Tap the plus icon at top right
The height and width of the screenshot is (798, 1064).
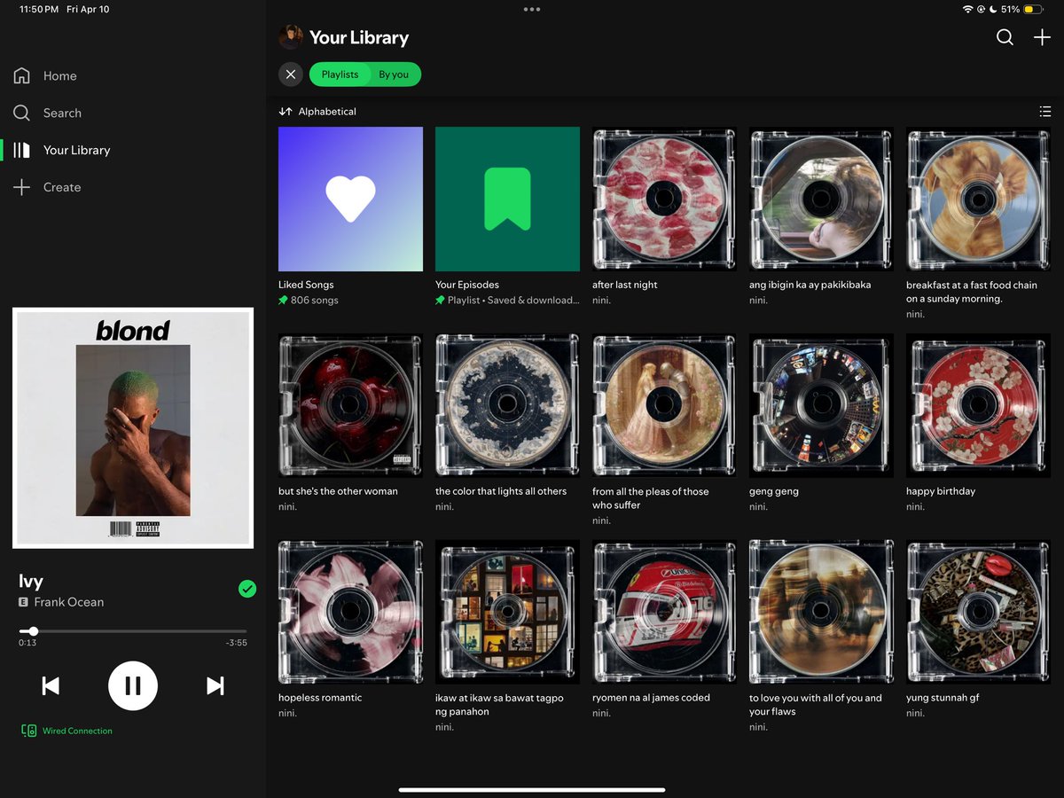pos(1042,37)
